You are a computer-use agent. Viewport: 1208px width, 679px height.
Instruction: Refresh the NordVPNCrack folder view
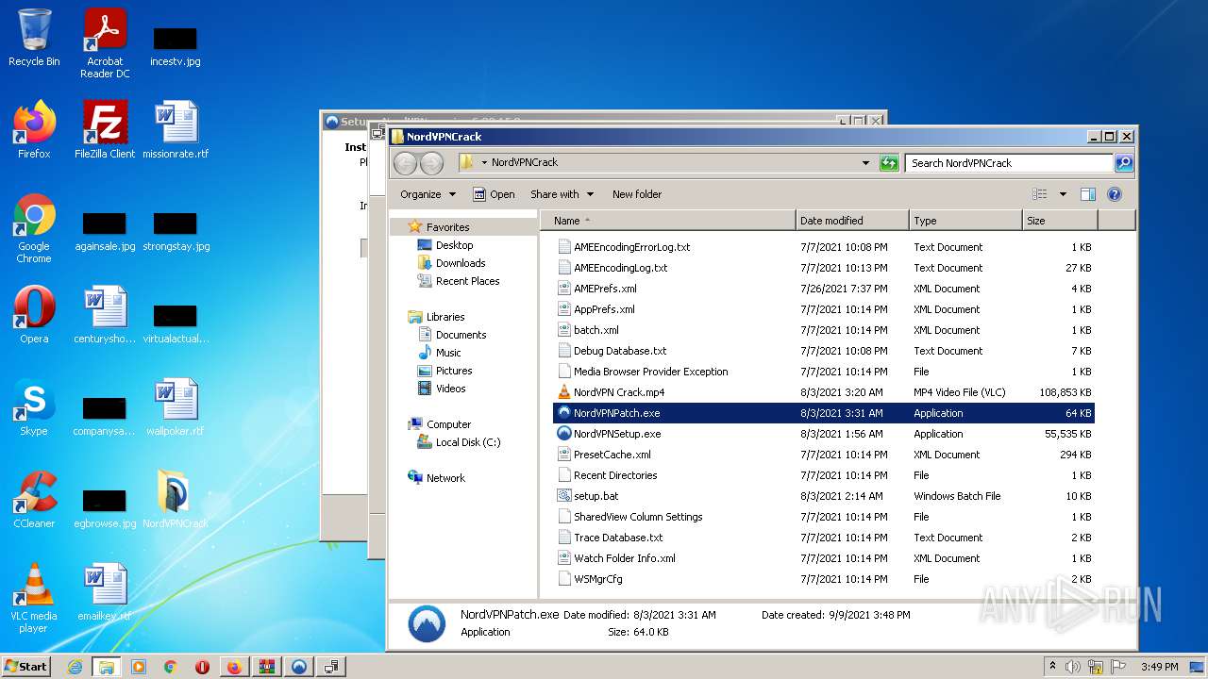(889, 163)
